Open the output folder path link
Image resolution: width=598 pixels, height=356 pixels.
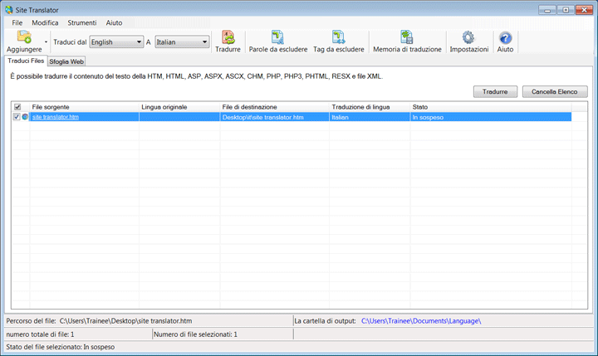click(421, 321)
